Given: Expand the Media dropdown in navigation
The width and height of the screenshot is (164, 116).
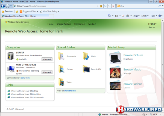Looking at the screenshot, I should point(92,24).
